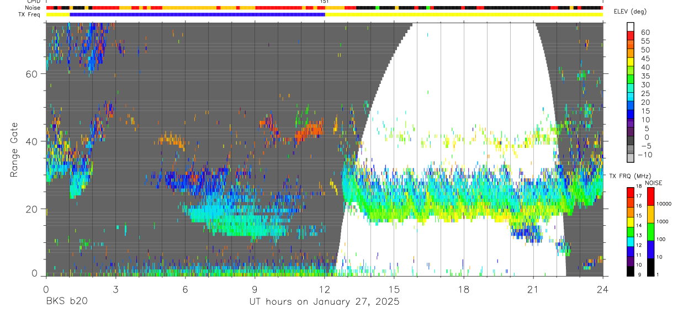The width and height of the screenshot is (678, 313).
Task: Click the '25' label on the ELEV colorbar
Action: 644,93
